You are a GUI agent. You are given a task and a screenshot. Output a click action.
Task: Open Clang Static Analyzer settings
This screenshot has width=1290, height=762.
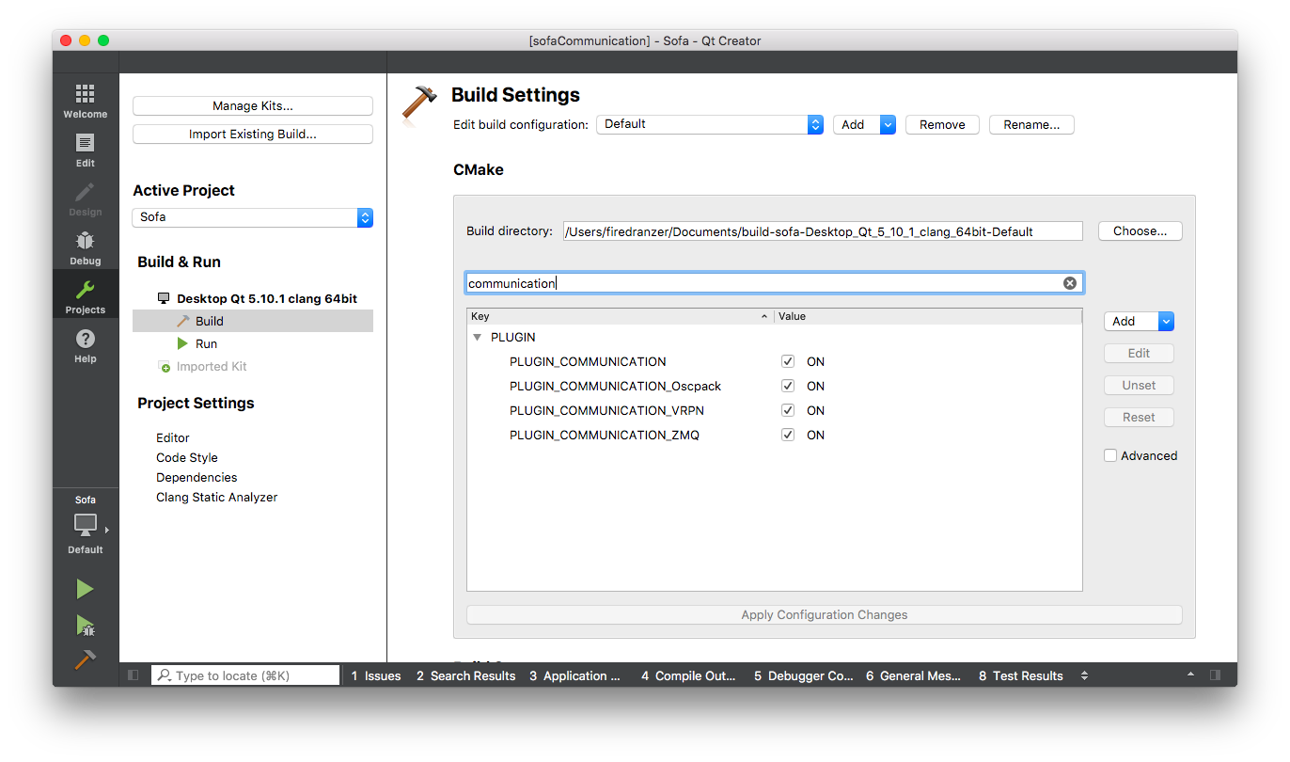coord(217,497)
